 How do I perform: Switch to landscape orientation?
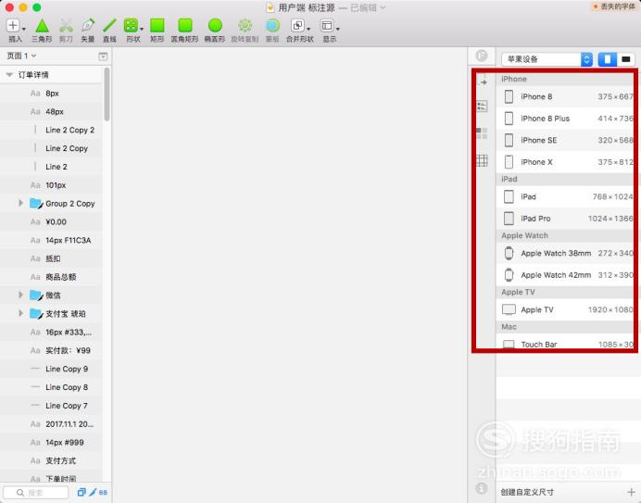tap(626, 59)
